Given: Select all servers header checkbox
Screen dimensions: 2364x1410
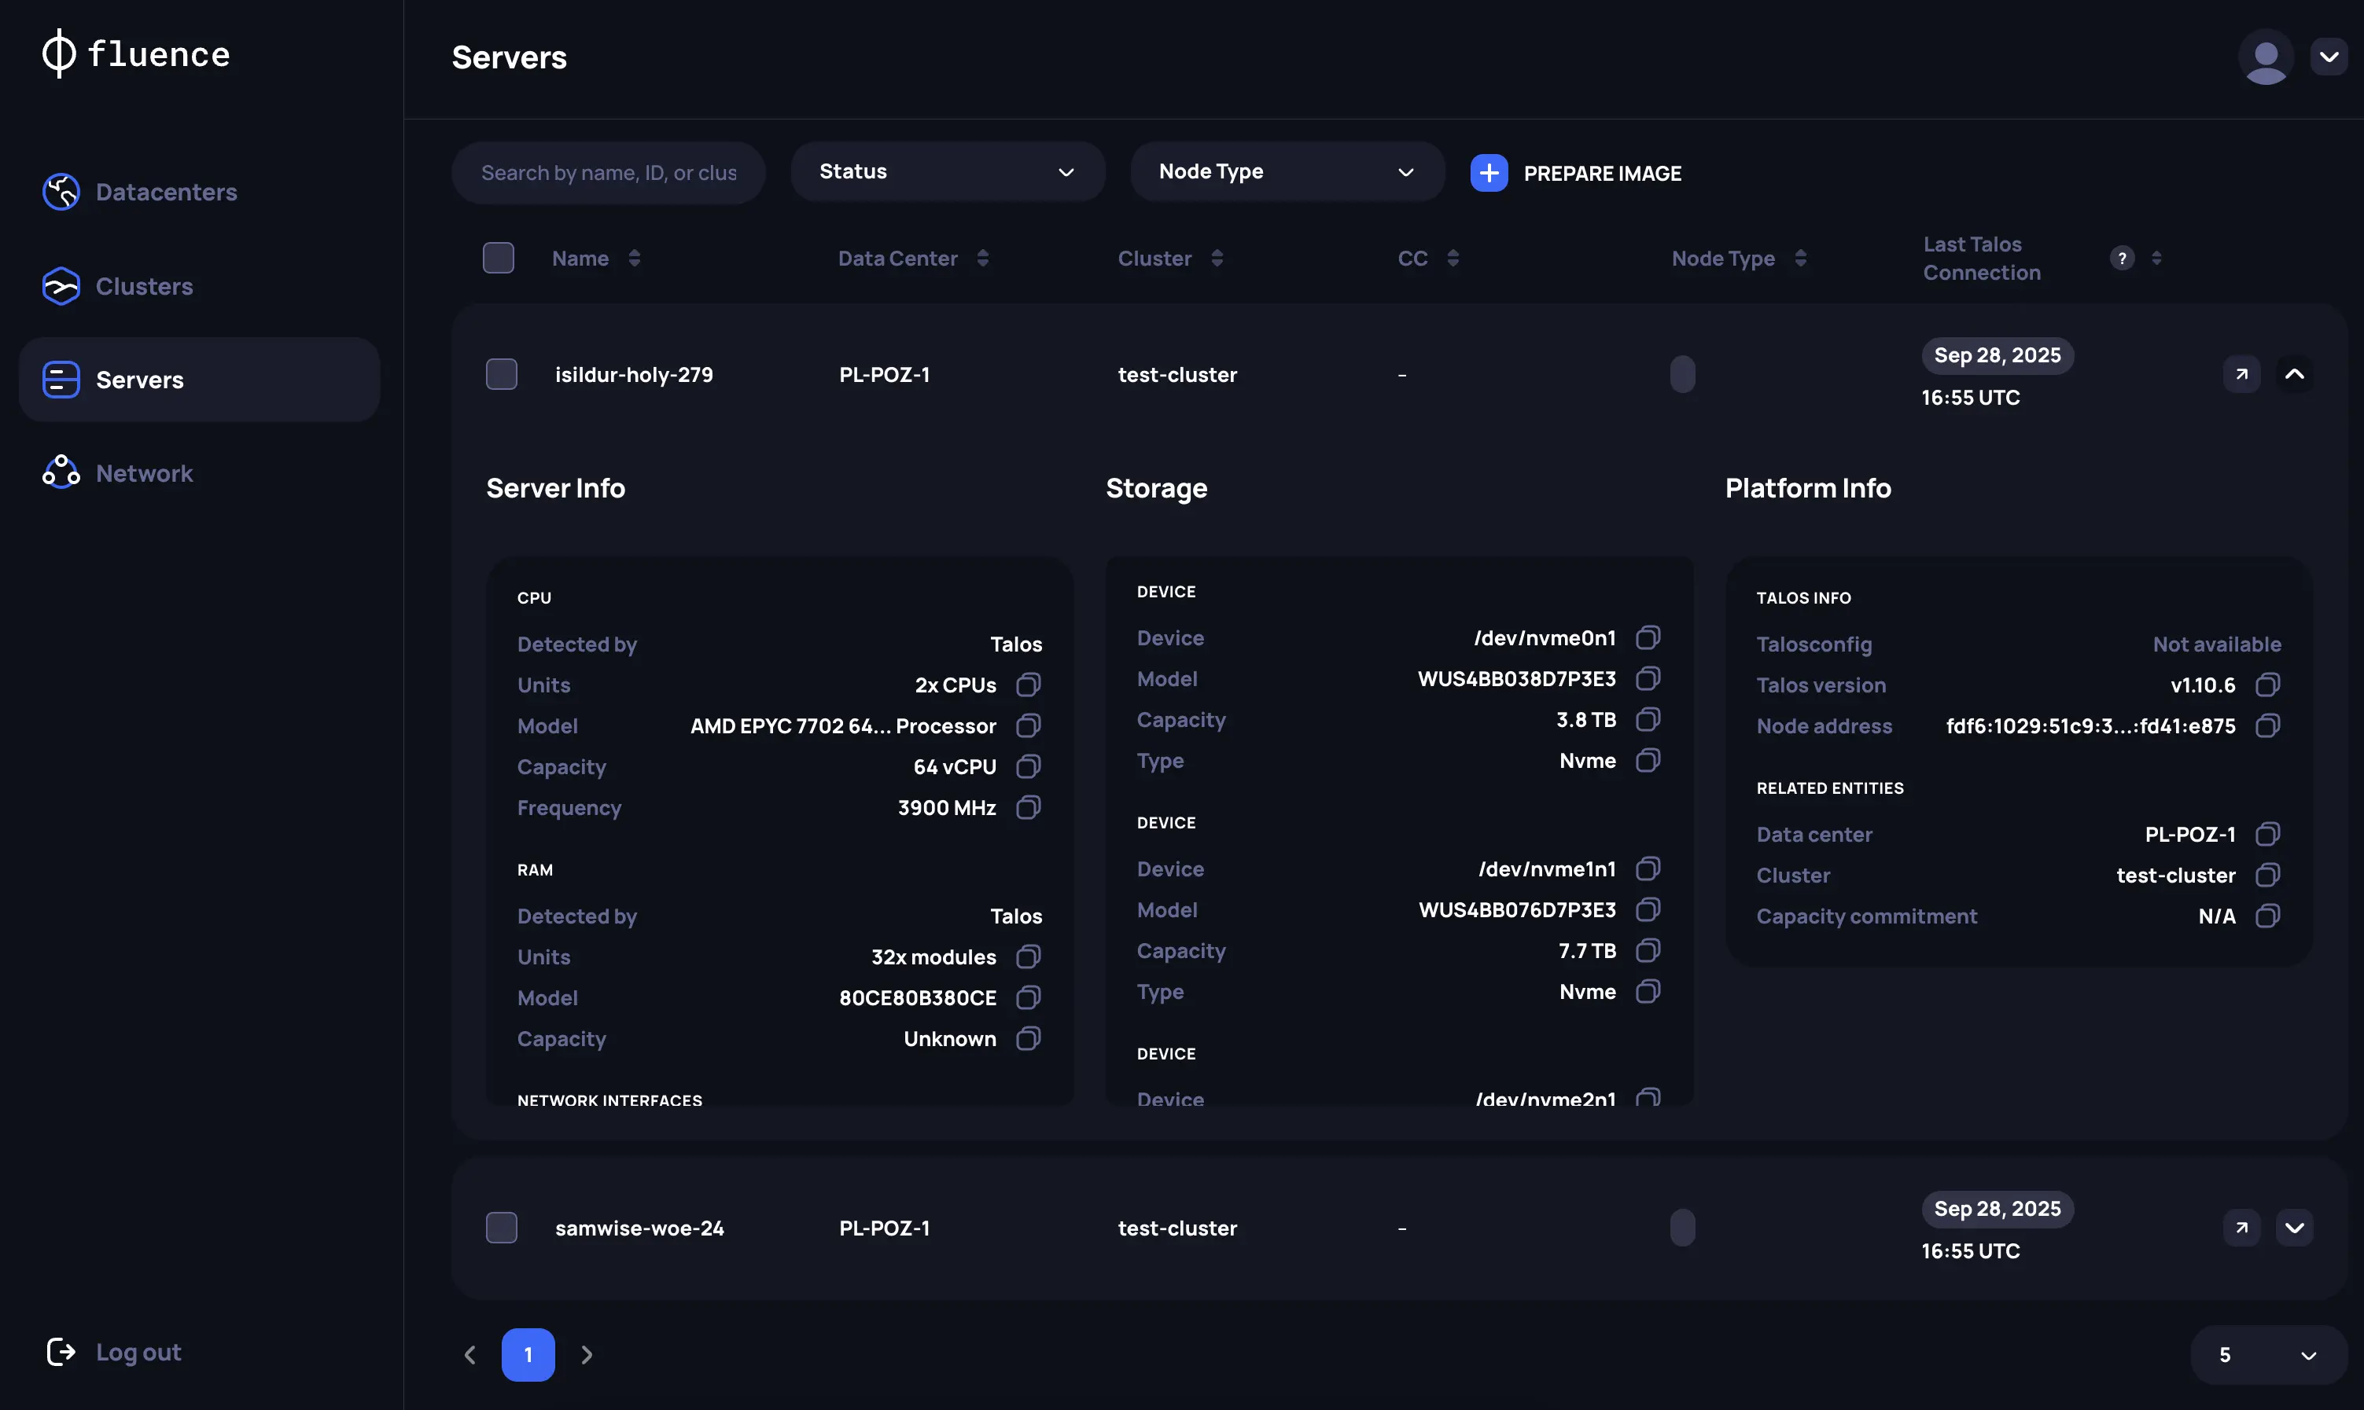Looking at the screenshot, I should [x=498, y=259].
